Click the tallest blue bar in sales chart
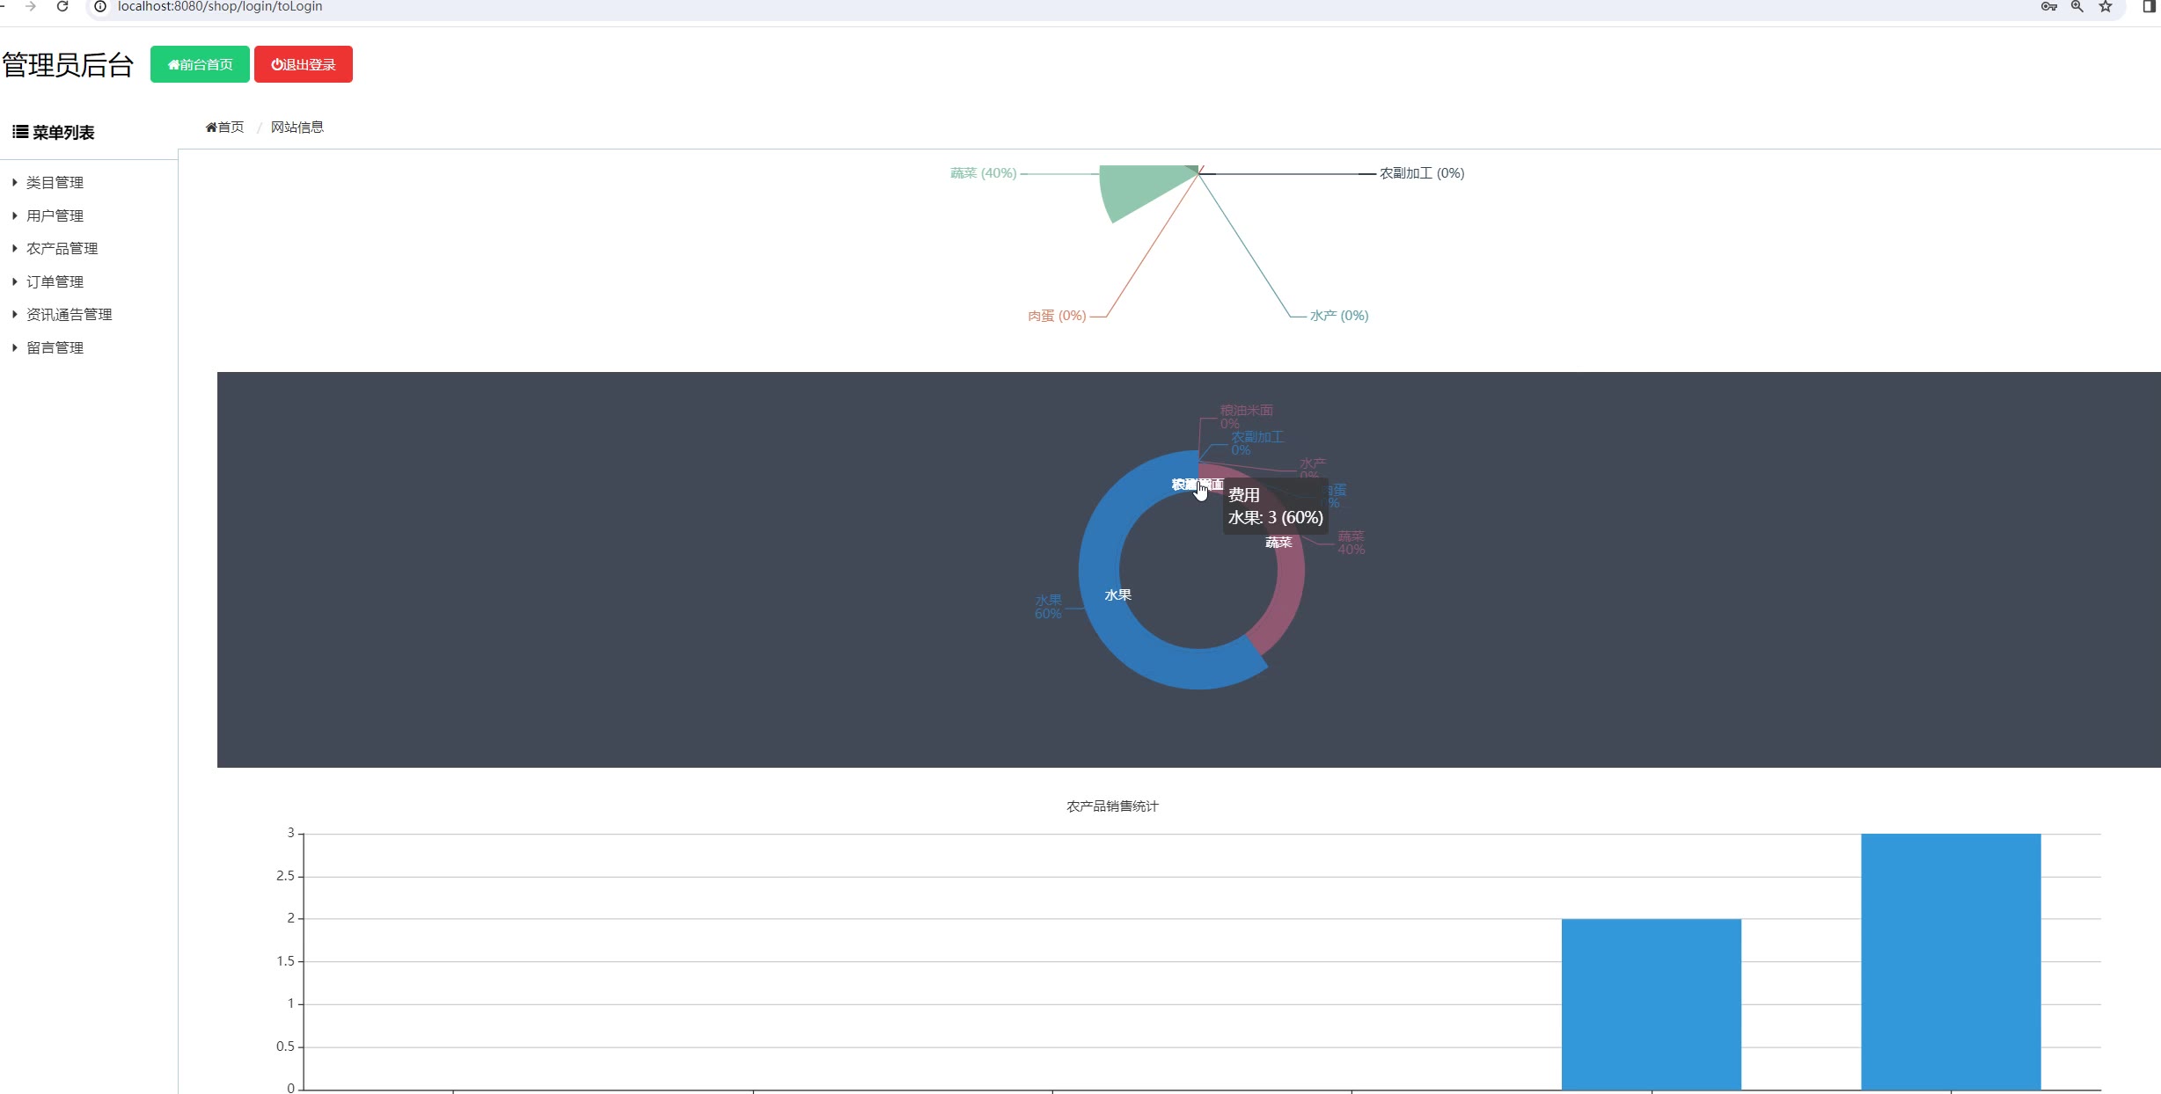Viewport: 2161px width, 1094px height. tap(1950, 960)
